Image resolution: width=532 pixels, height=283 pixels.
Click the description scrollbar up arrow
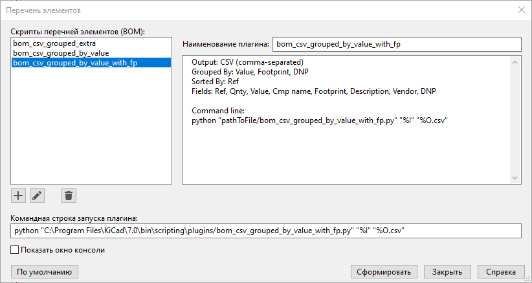pyautogui.click(x=516, y=62)
